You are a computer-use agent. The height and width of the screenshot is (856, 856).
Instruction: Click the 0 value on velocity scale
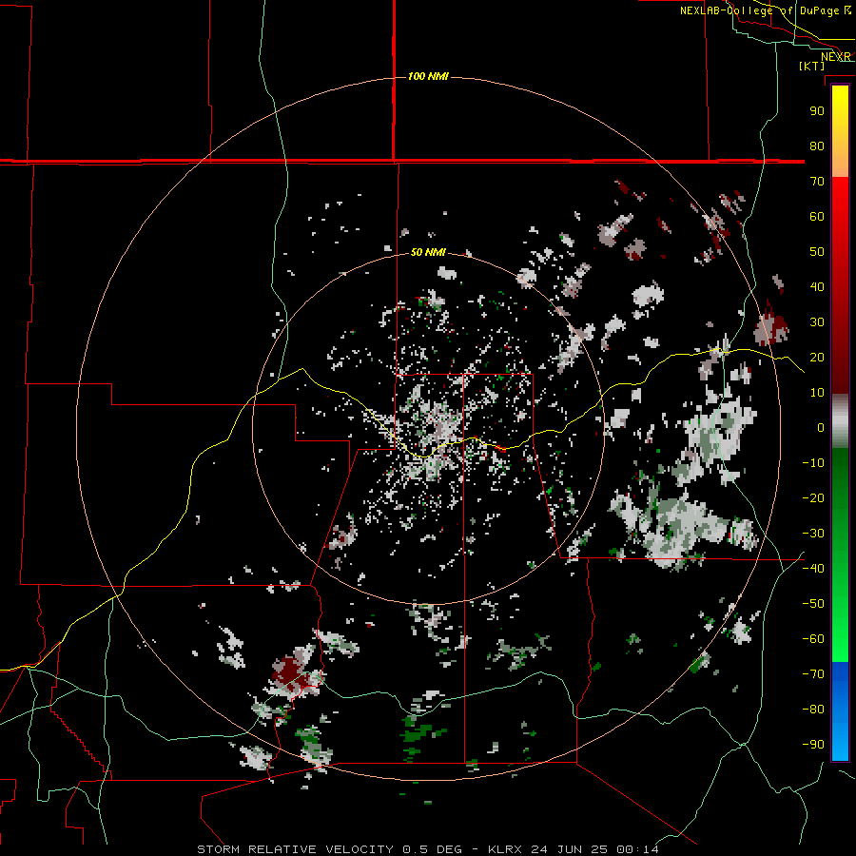821,428
